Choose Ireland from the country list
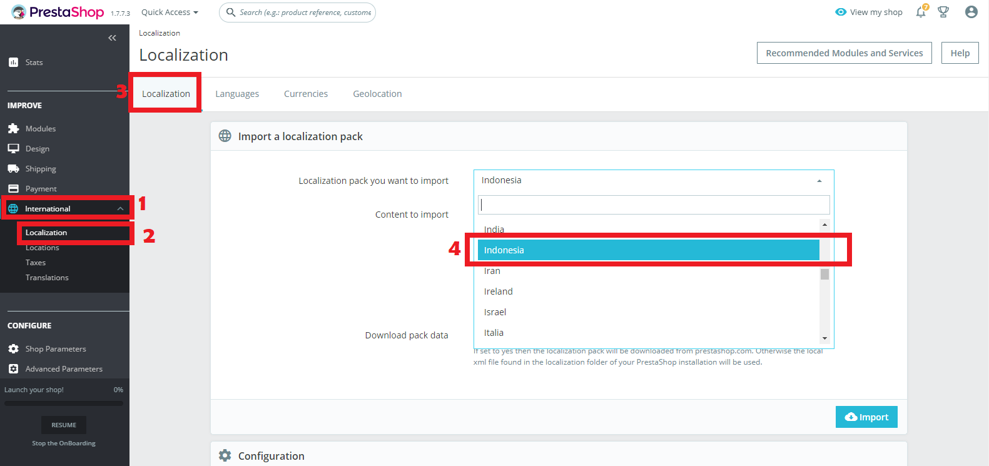The height and width of the screenshot is (466, 989). 649,291
